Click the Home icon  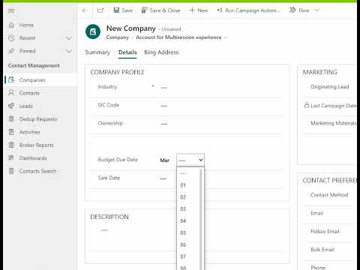[11, 25]
